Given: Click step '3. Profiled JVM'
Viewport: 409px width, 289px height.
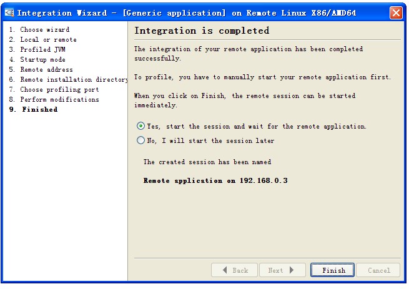Looking at the screenshot, I should [37, 49].
